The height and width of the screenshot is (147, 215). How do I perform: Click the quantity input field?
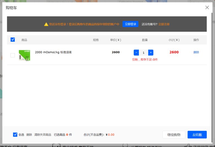pos(143,52)
